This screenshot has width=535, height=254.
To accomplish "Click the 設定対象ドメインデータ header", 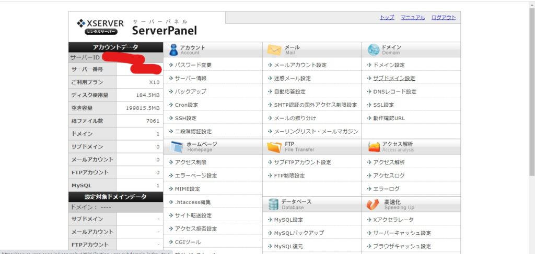I will (115, 197).
